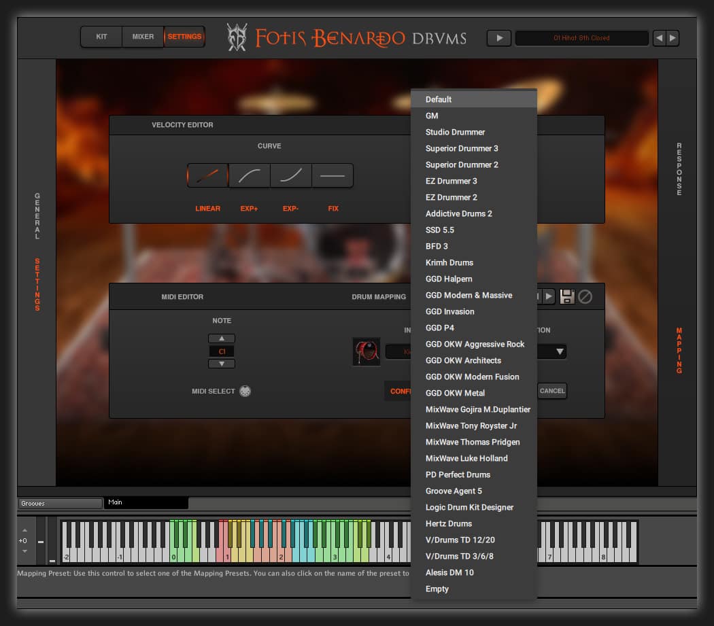Open the GENERAL side section
This screenshot has width=714, height=626.
click(37, 215)
